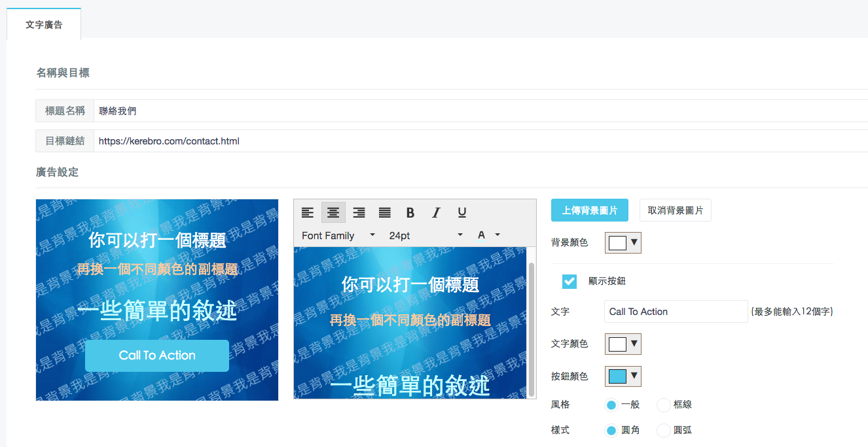Click the 取消背景圖片 button

[675, 210]
